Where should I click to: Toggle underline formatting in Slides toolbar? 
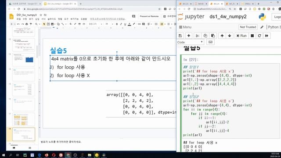click(125, 24)
